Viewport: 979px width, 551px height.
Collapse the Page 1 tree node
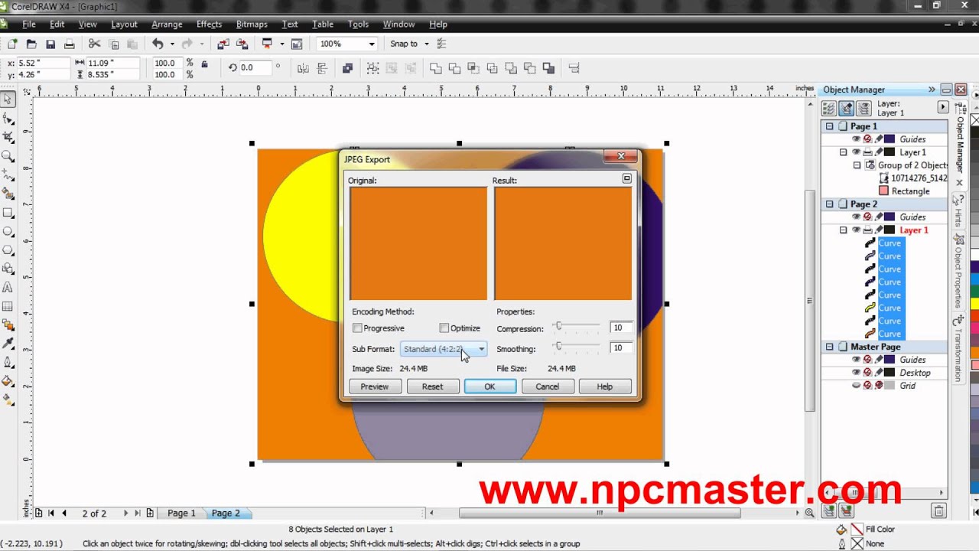pyautogui.click(x=829, y=126)
